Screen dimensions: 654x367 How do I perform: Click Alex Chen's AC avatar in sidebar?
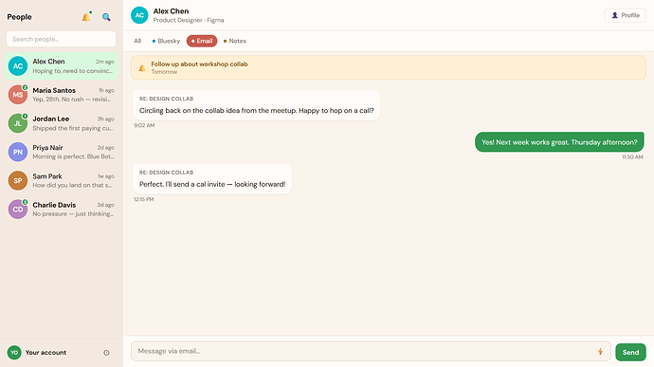(17, 66)
